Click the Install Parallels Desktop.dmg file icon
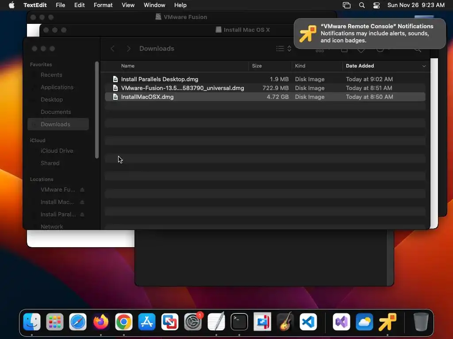The height and width of the screenshot is (339, 453). point(115,79)
